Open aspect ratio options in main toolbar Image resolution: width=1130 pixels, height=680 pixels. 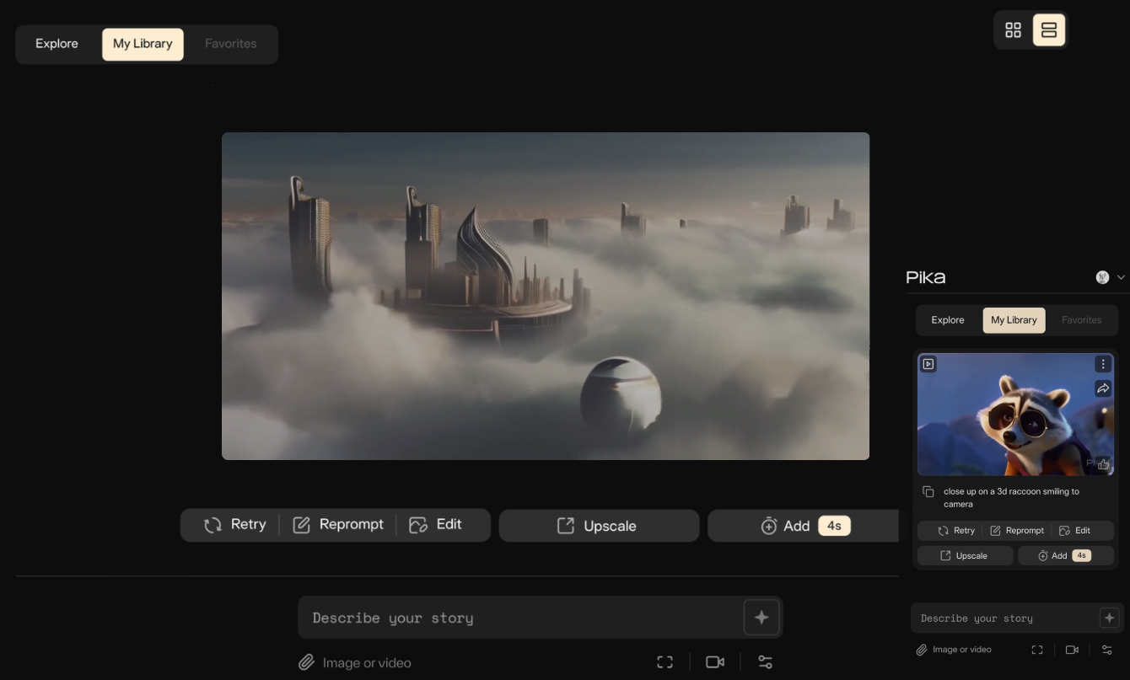(x=665, y=662)
